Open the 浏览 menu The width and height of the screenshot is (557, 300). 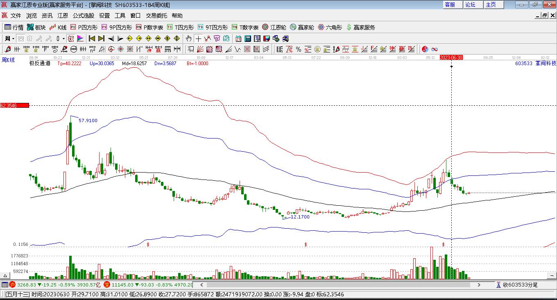[x=32, y=16]
